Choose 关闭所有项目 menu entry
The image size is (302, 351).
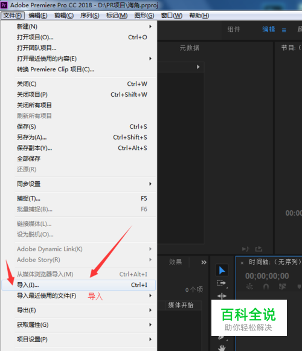pyautogui.click(x=79, y=105)
